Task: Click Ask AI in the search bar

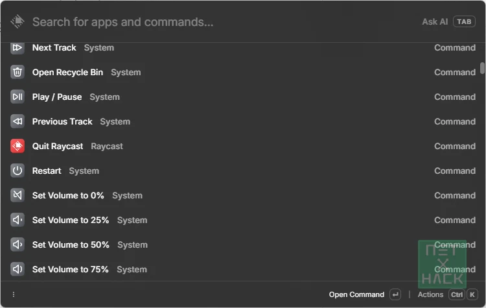Action: pos(435,21)
